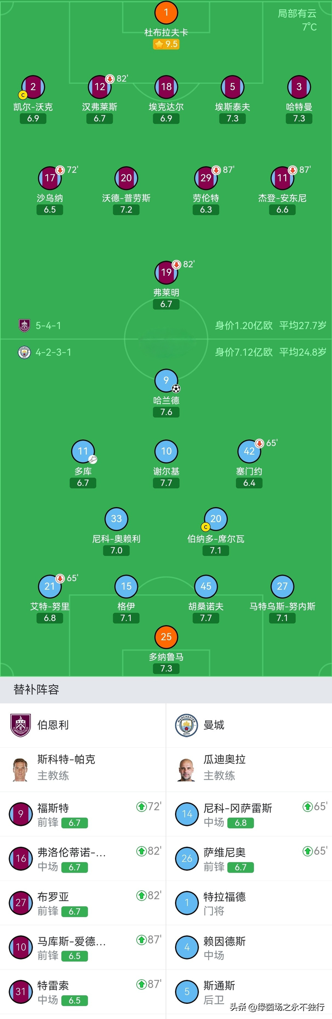The height and width of the screenshot is (1019, 332).
Task: Click 凯尔-沃克 number 2 captain icon
Action: 33,87
